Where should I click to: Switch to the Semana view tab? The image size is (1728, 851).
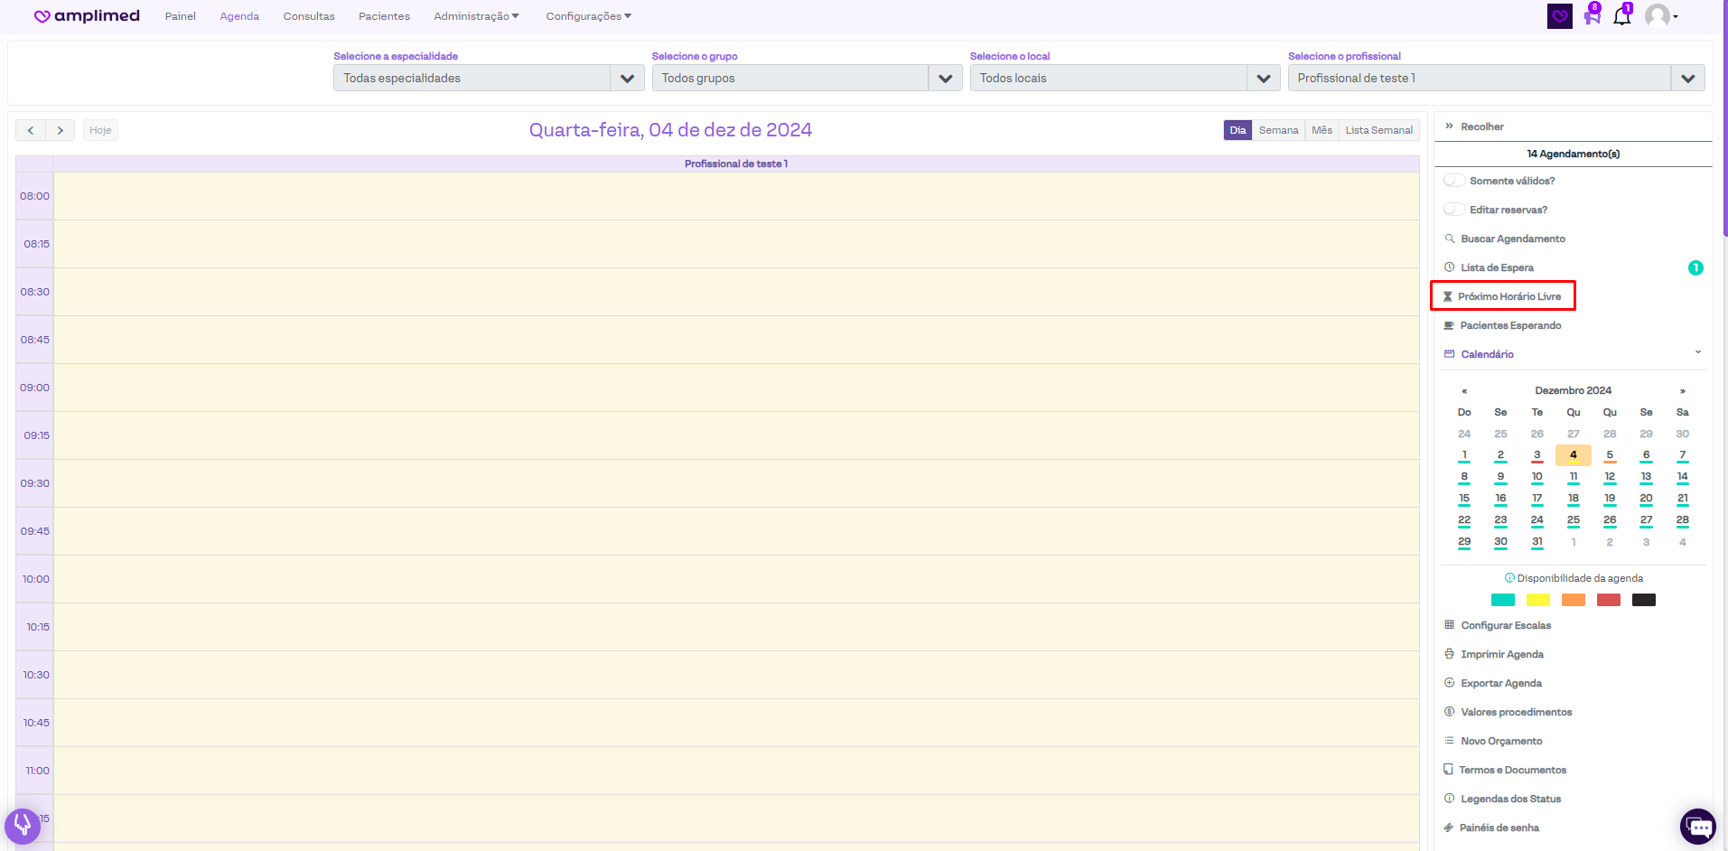click(1278, 130)
